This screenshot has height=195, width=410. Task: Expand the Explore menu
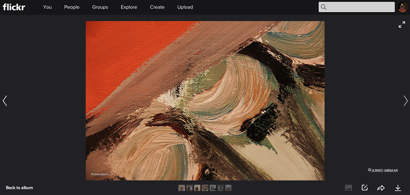(x=129, y=7)
